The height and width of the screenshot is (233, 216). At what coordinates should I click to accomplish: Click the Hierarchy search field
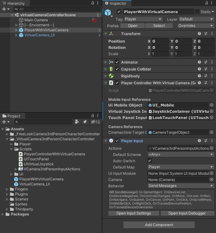click(x=57, y=9)
